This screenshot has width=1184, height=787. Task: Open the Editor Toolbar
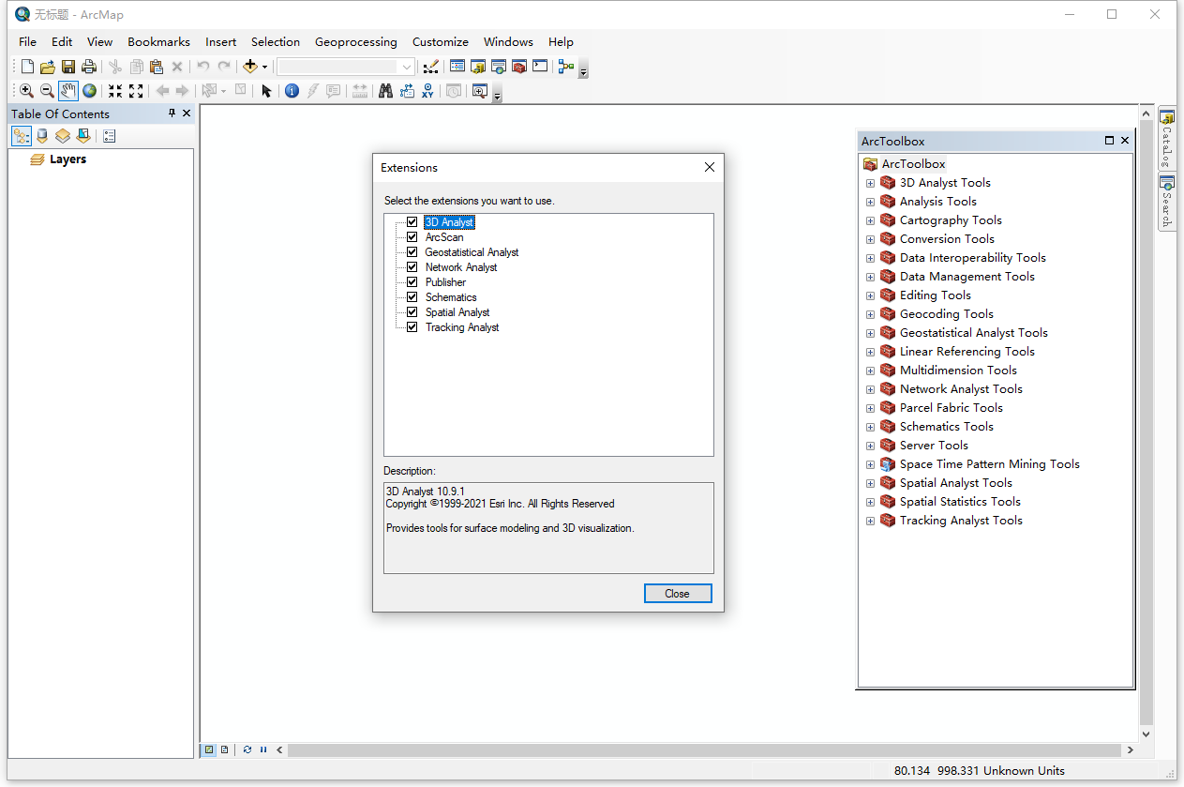coord(430,67)
